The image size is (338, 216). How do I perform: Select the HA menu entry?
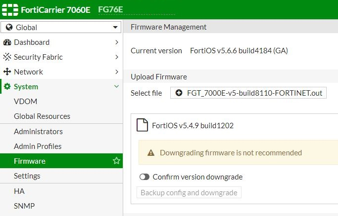tap(19, 191)
